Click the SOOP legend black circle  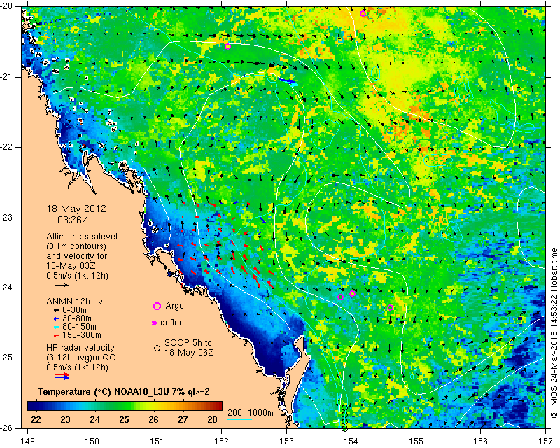pos(157,348)
